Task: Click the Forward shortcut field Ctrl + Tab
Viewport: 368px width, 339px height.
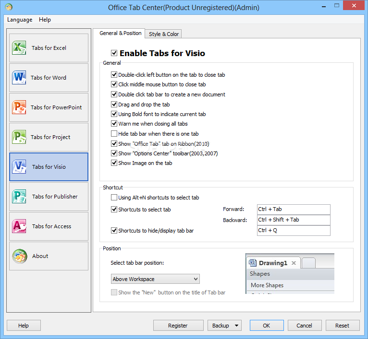Action: tap(294, 209)
